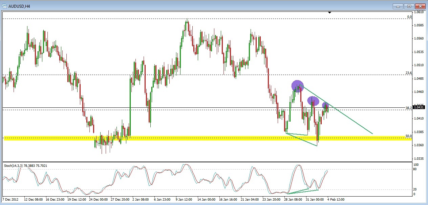Maximize the AUDUSD chart window
The width and height of the screenshot is (428, 205).
click(409, 6)
